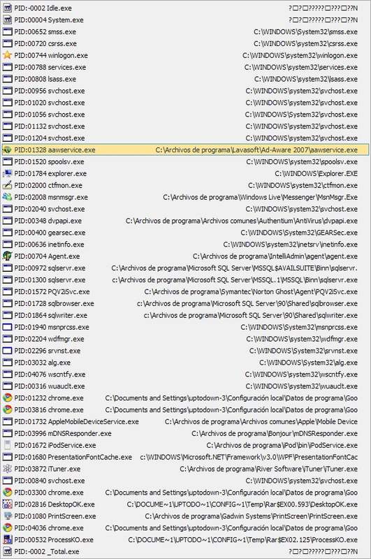This screenshot has width=371, height=559.
Task: Select PID:00720 csrss.exe entry
Action: coord(185,43)
